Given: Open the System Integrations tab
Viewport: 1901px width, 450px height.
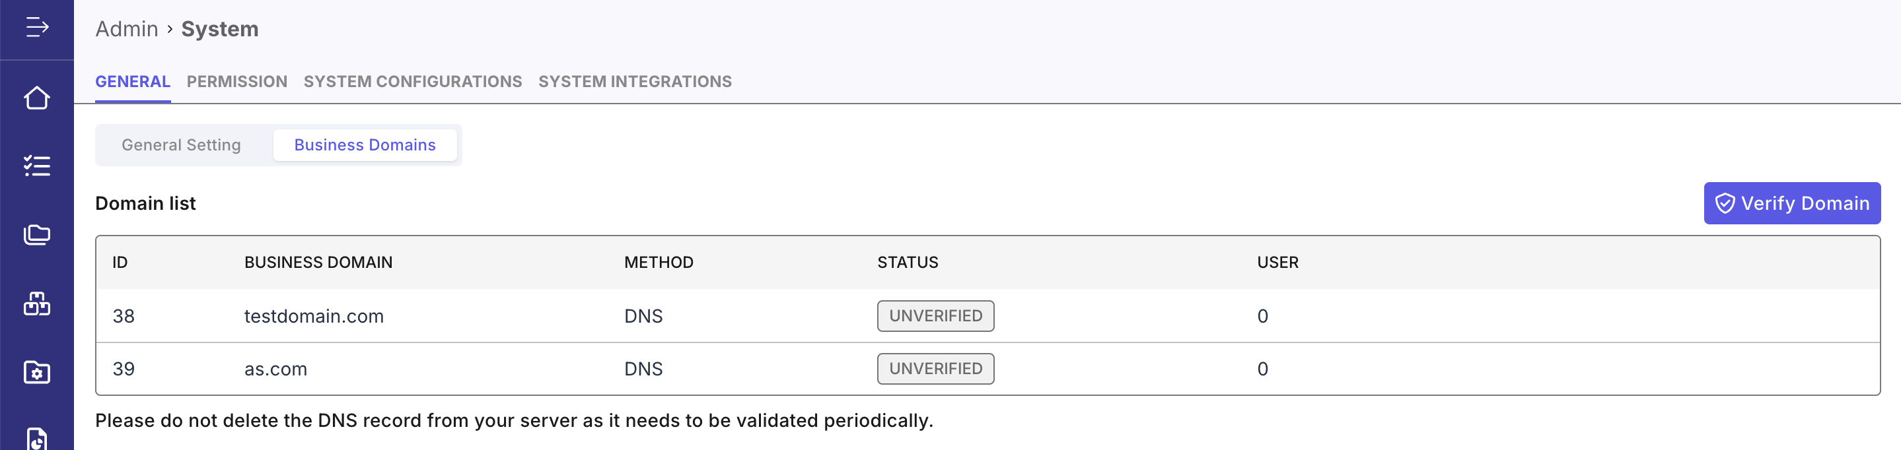Looking at the screenshot, I should 635,82.
